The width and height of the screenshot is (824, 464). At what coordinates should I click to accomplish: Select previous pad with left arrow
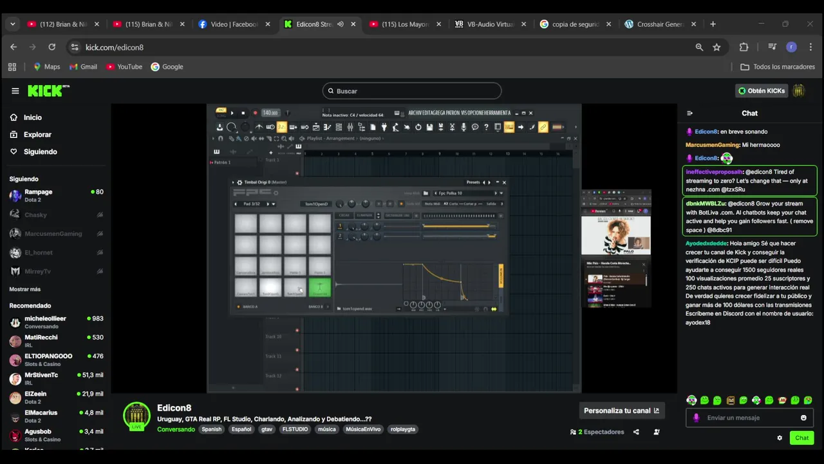tap(236, 204)
